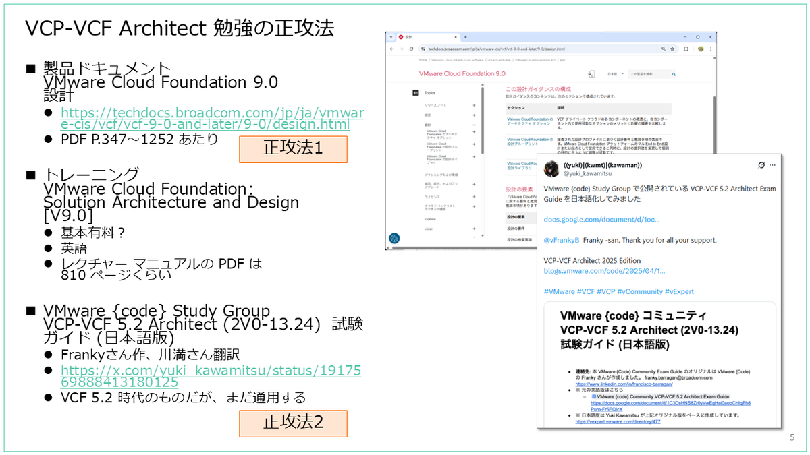This screenshot has width=810, height=455.
Task: Open the 日本語 language dropdown
Action: [x=616, y=73]
